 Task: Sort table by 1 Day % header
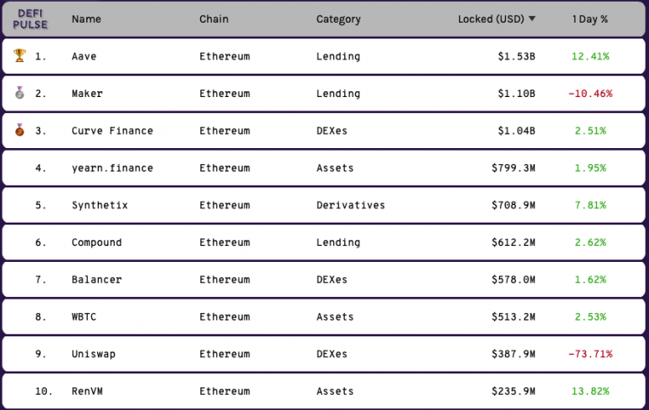coord(590,19)
